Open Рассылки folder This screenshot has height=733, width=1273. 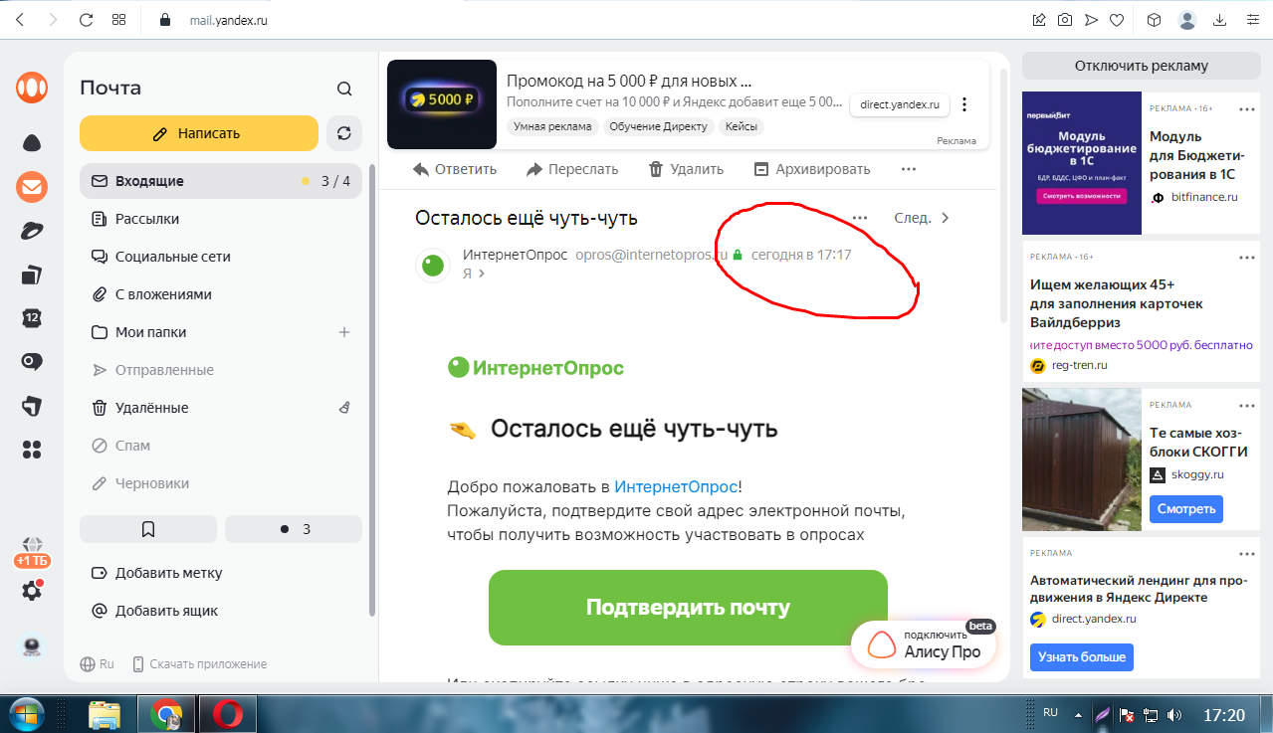tap(221, 219)
